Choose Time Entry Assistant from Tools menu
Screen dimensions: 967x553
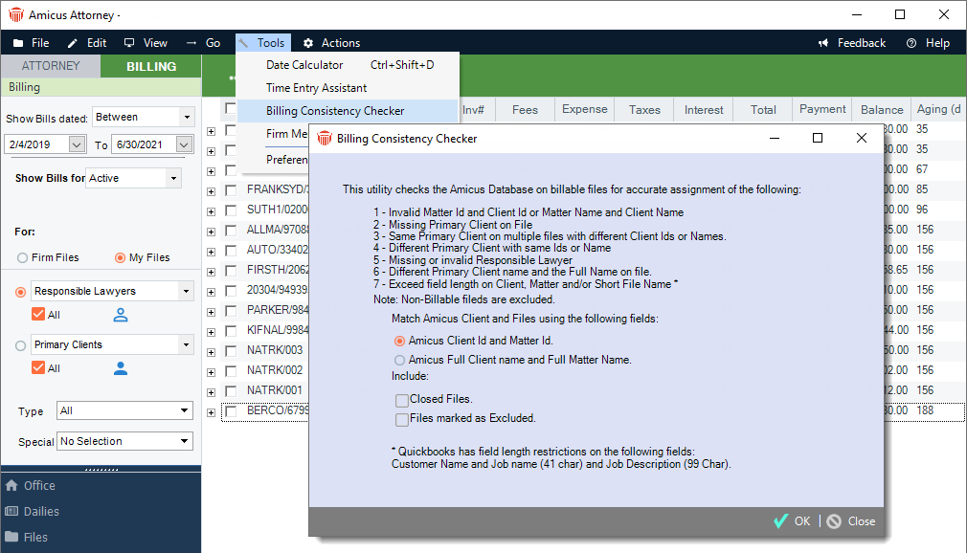pyautogui.click(x=348, y=88)
